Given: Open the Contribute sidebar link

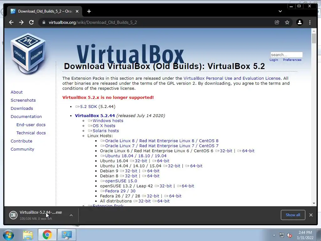Looking at the screenshot, I should pyautogui.click(x=22, y=141).
